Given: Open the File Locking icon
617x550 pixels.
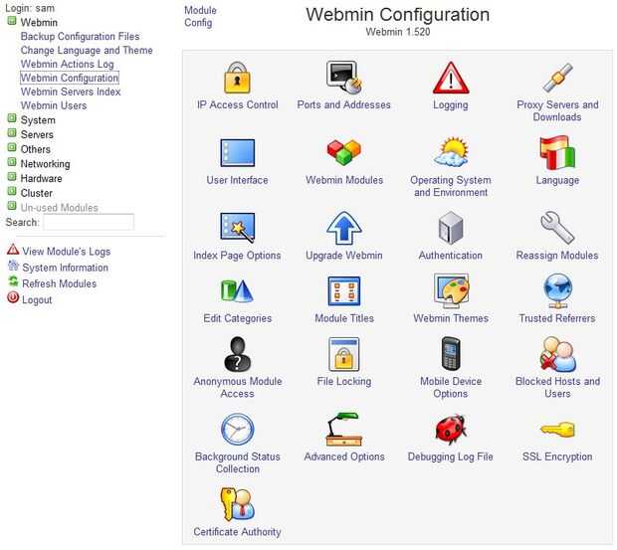Looking at the screenshot, I should tap(344, 354).
